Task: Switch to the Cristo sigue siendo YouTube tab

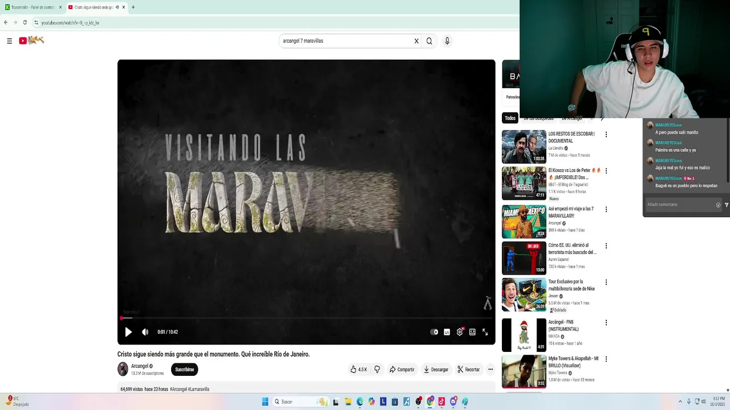Action: point(96,7)
